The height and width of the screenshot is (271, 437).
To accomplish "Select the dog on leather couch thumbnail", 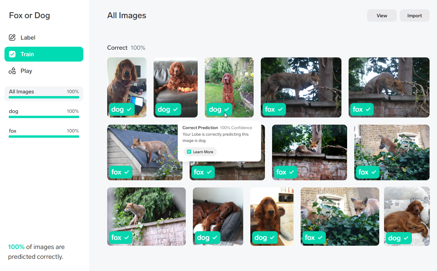I will [x=176, y=87].
